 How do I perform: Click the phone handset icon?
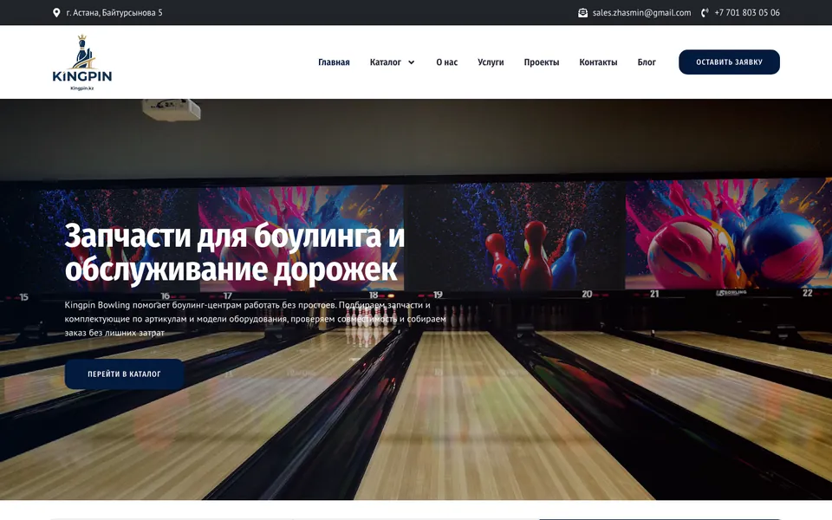point(705,13)
